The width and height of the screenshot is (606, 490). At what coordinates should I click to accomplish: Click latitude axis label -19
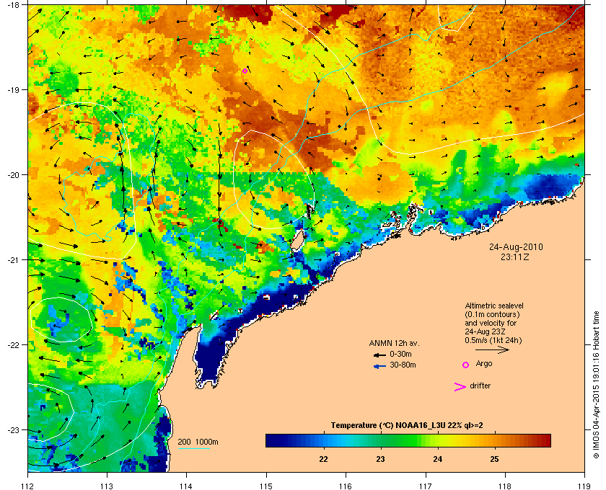tap(14, 89)
